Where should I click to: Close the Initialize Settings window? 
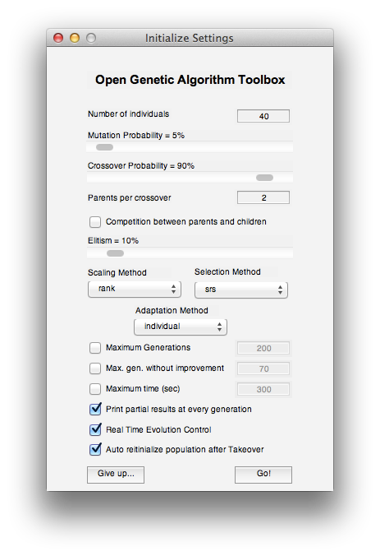coord(58,38)
